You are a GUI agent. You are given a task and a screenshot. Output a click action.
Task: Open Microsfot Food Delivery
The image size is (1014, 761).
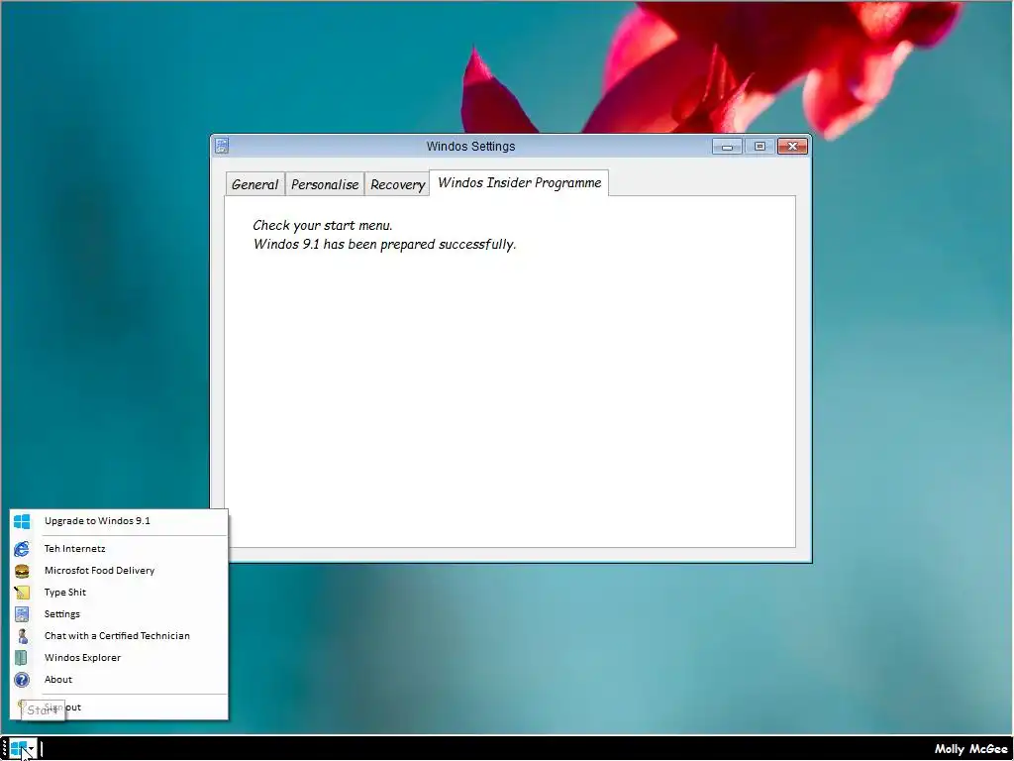click(x=119, y=571)
